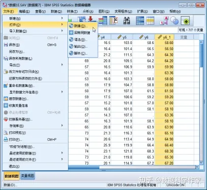The image size is (207, 190).
Task: Click the Run Descriptive Statistics toolbar icon
Action: click(113, 21)
